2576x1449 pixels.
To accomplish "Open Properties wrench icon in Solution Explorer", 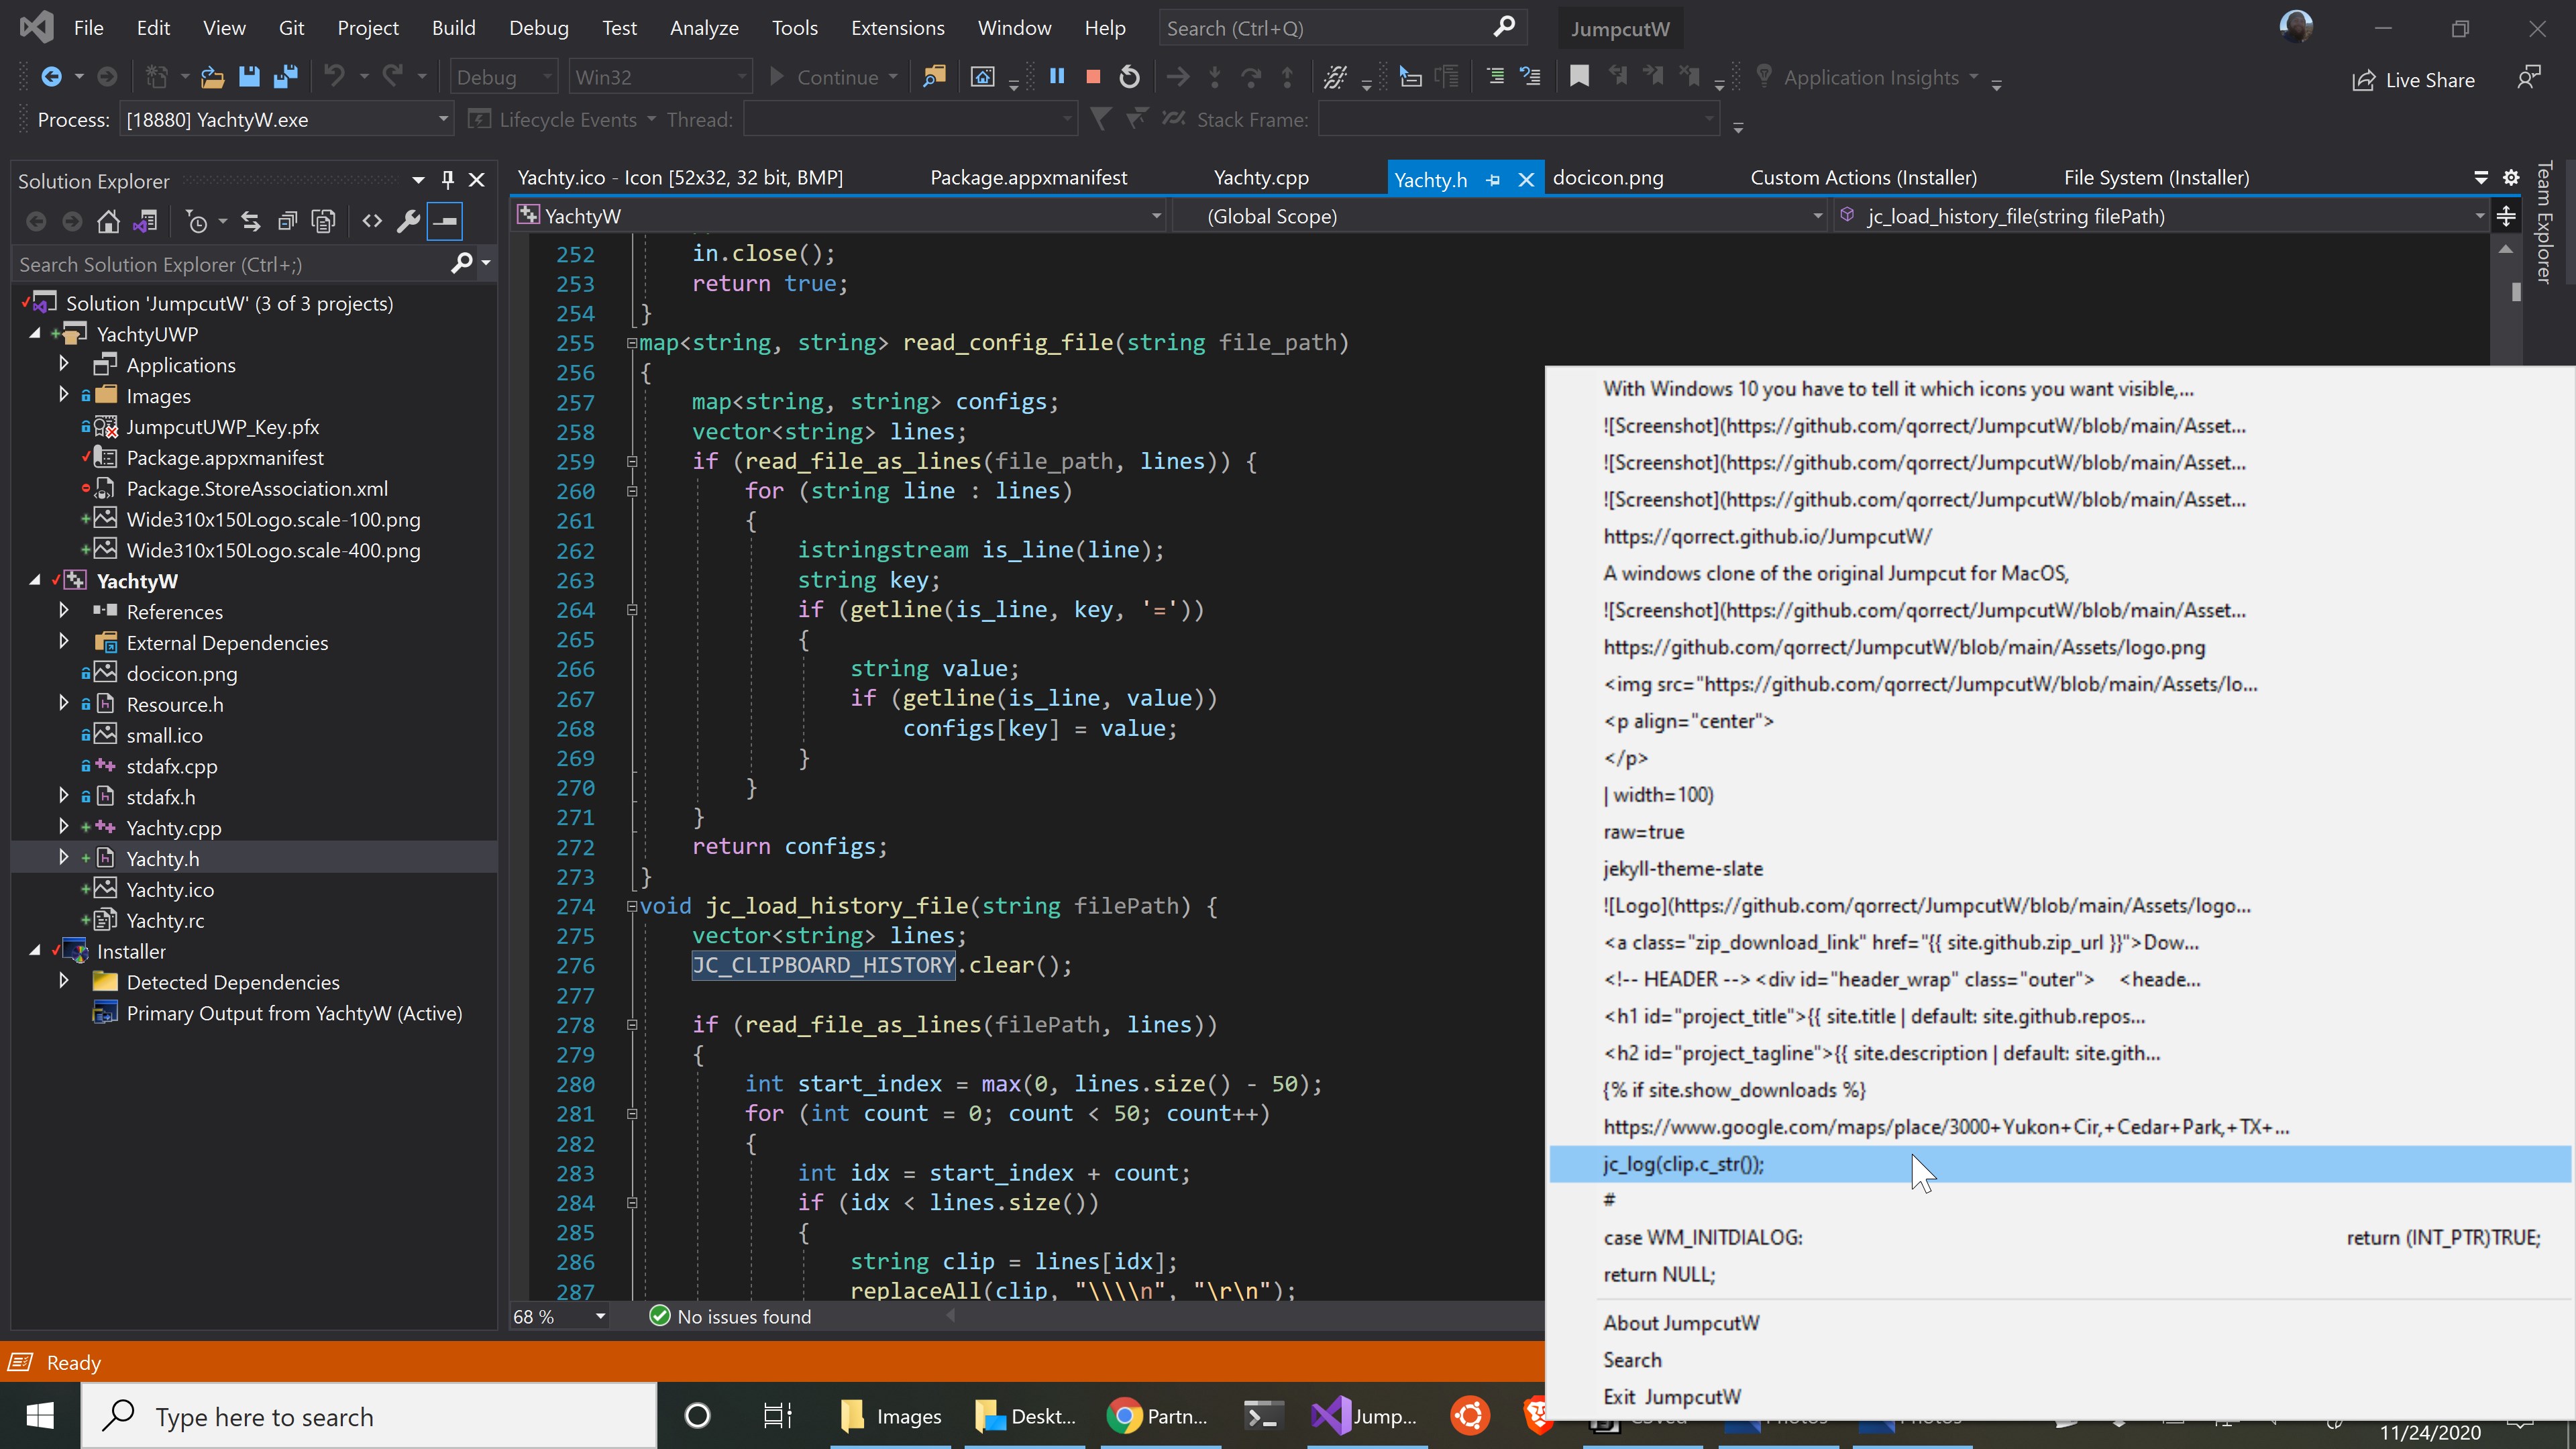I will coord(408,221).
